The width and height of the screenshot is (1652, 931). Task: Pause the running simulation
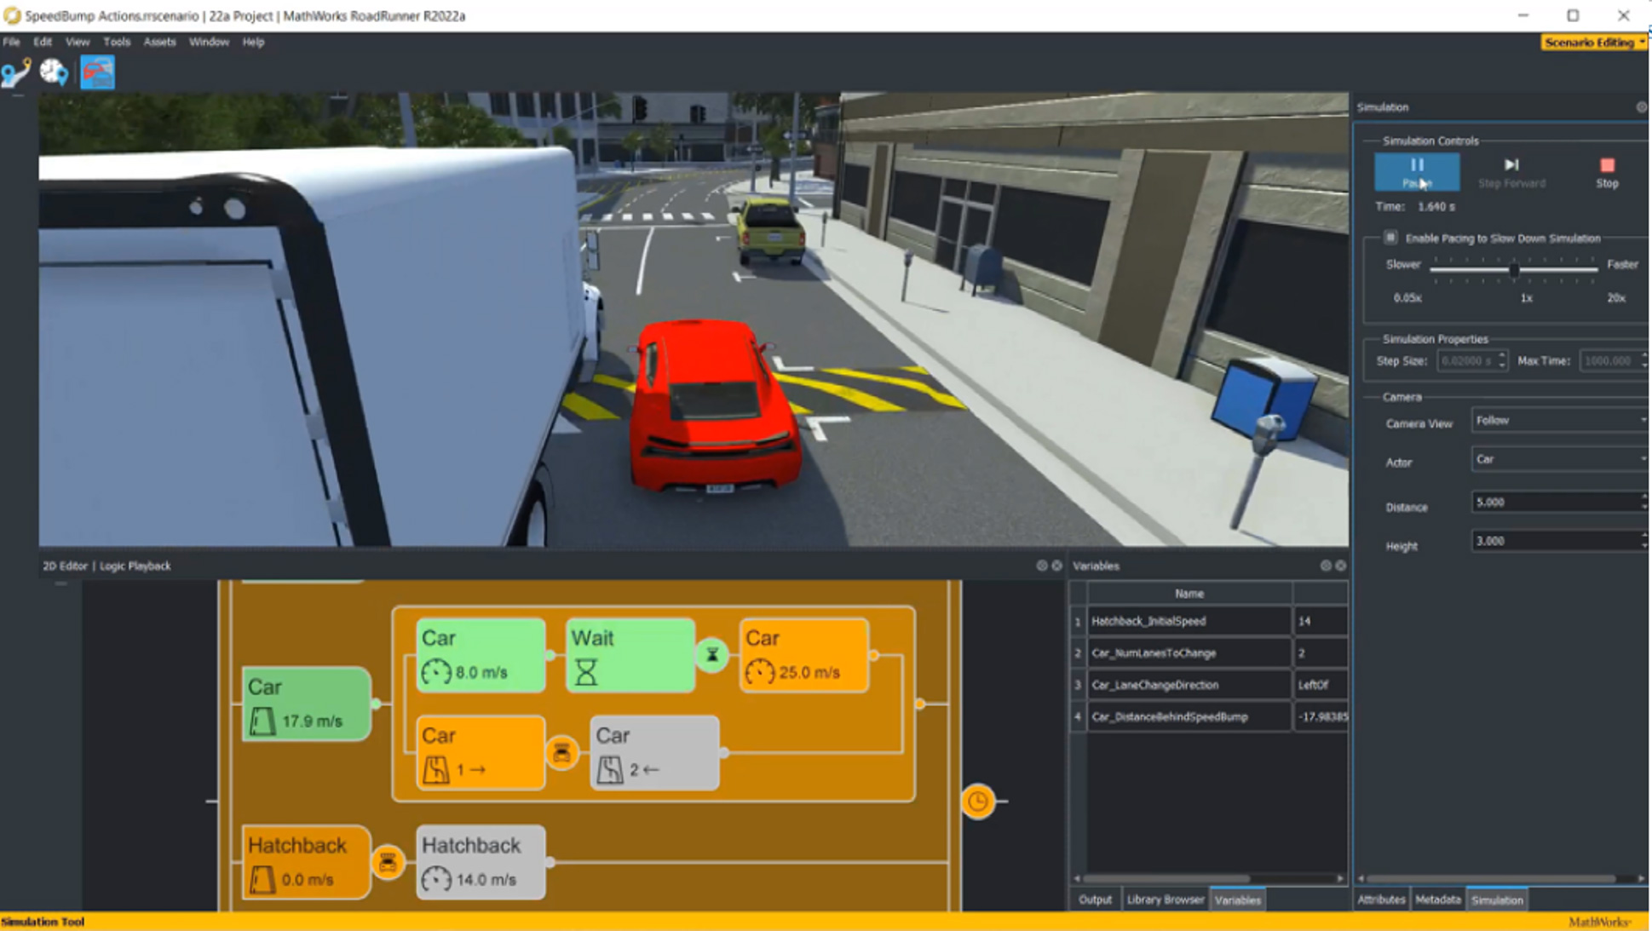(x=1416, y=171)
